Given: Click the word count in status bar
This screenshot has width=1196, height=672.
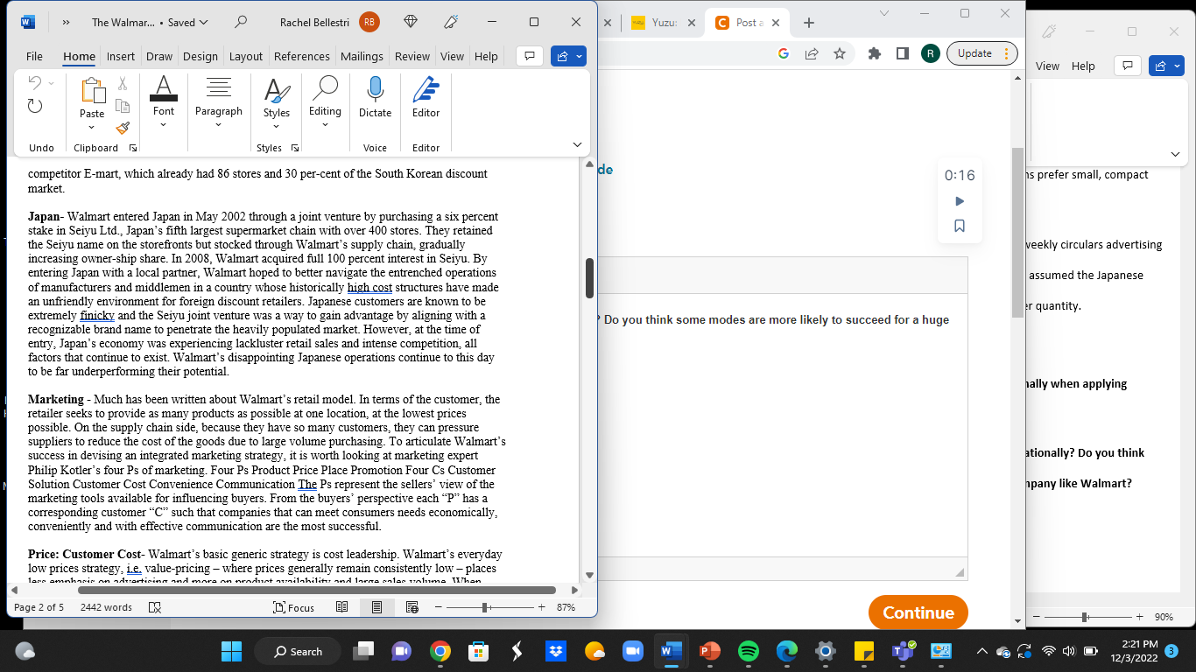Looking at the screenshot, I should click(106, 606).
